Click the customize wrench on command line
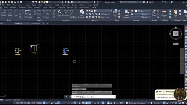 pos(70,97)
